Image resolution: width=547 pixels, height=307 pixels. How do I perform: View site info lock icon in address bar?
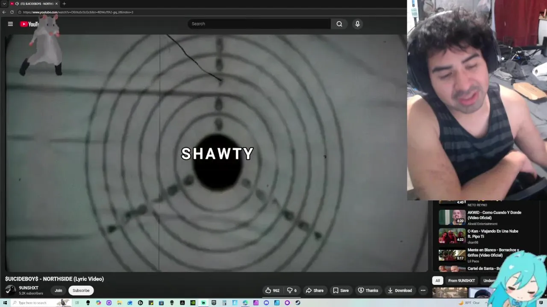coord(20,12)
